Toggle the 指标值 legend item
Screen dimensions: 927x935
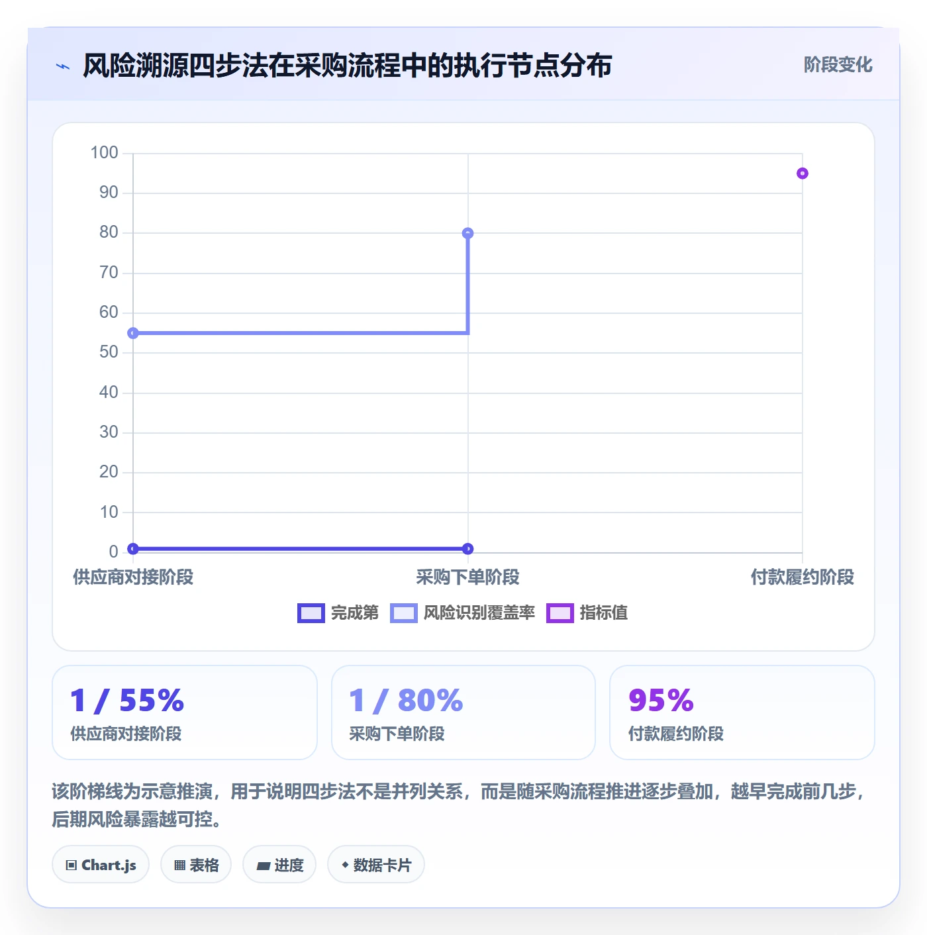587,613
